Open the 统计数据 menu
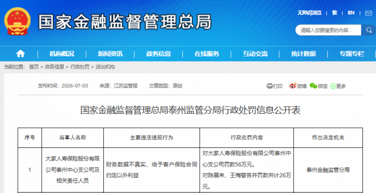The image size is (376, 193). click(x=304, y=54)
